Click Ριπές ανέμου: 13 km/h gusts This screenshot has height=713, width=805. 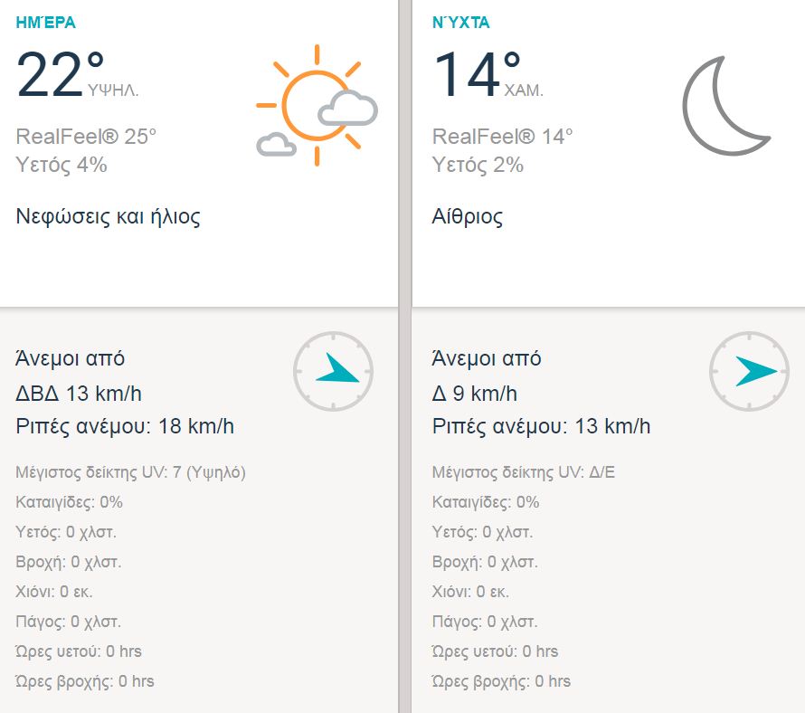tap(541, 426)
